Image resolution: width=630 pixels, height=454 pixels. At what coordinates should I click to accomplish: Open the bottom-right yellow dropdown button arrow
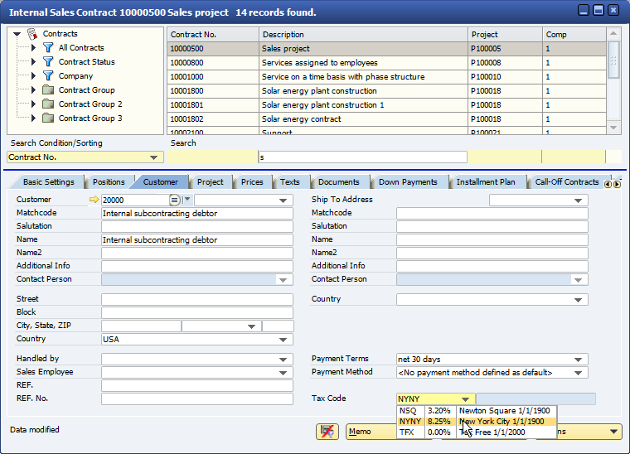613,432
